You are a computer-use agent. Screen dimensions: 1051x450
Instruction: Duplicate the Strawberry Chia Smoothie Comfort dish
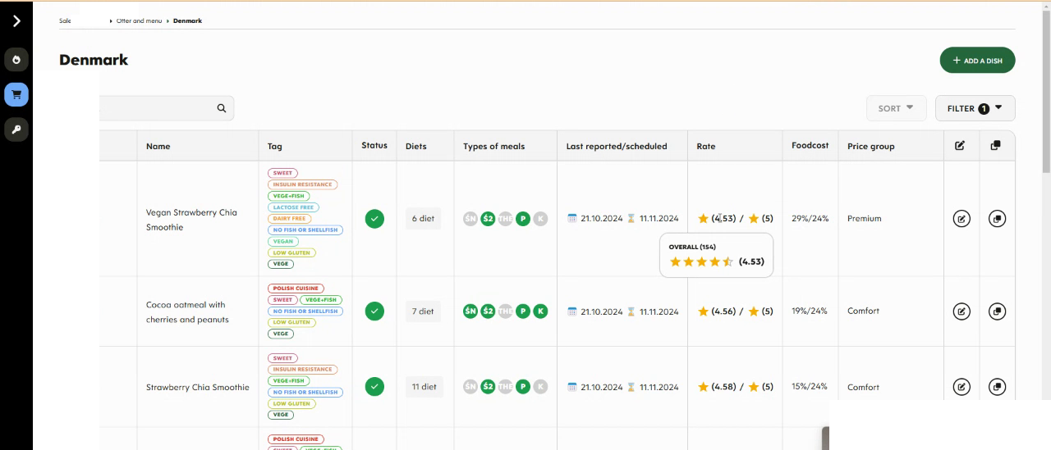click(x=997, y=387)
